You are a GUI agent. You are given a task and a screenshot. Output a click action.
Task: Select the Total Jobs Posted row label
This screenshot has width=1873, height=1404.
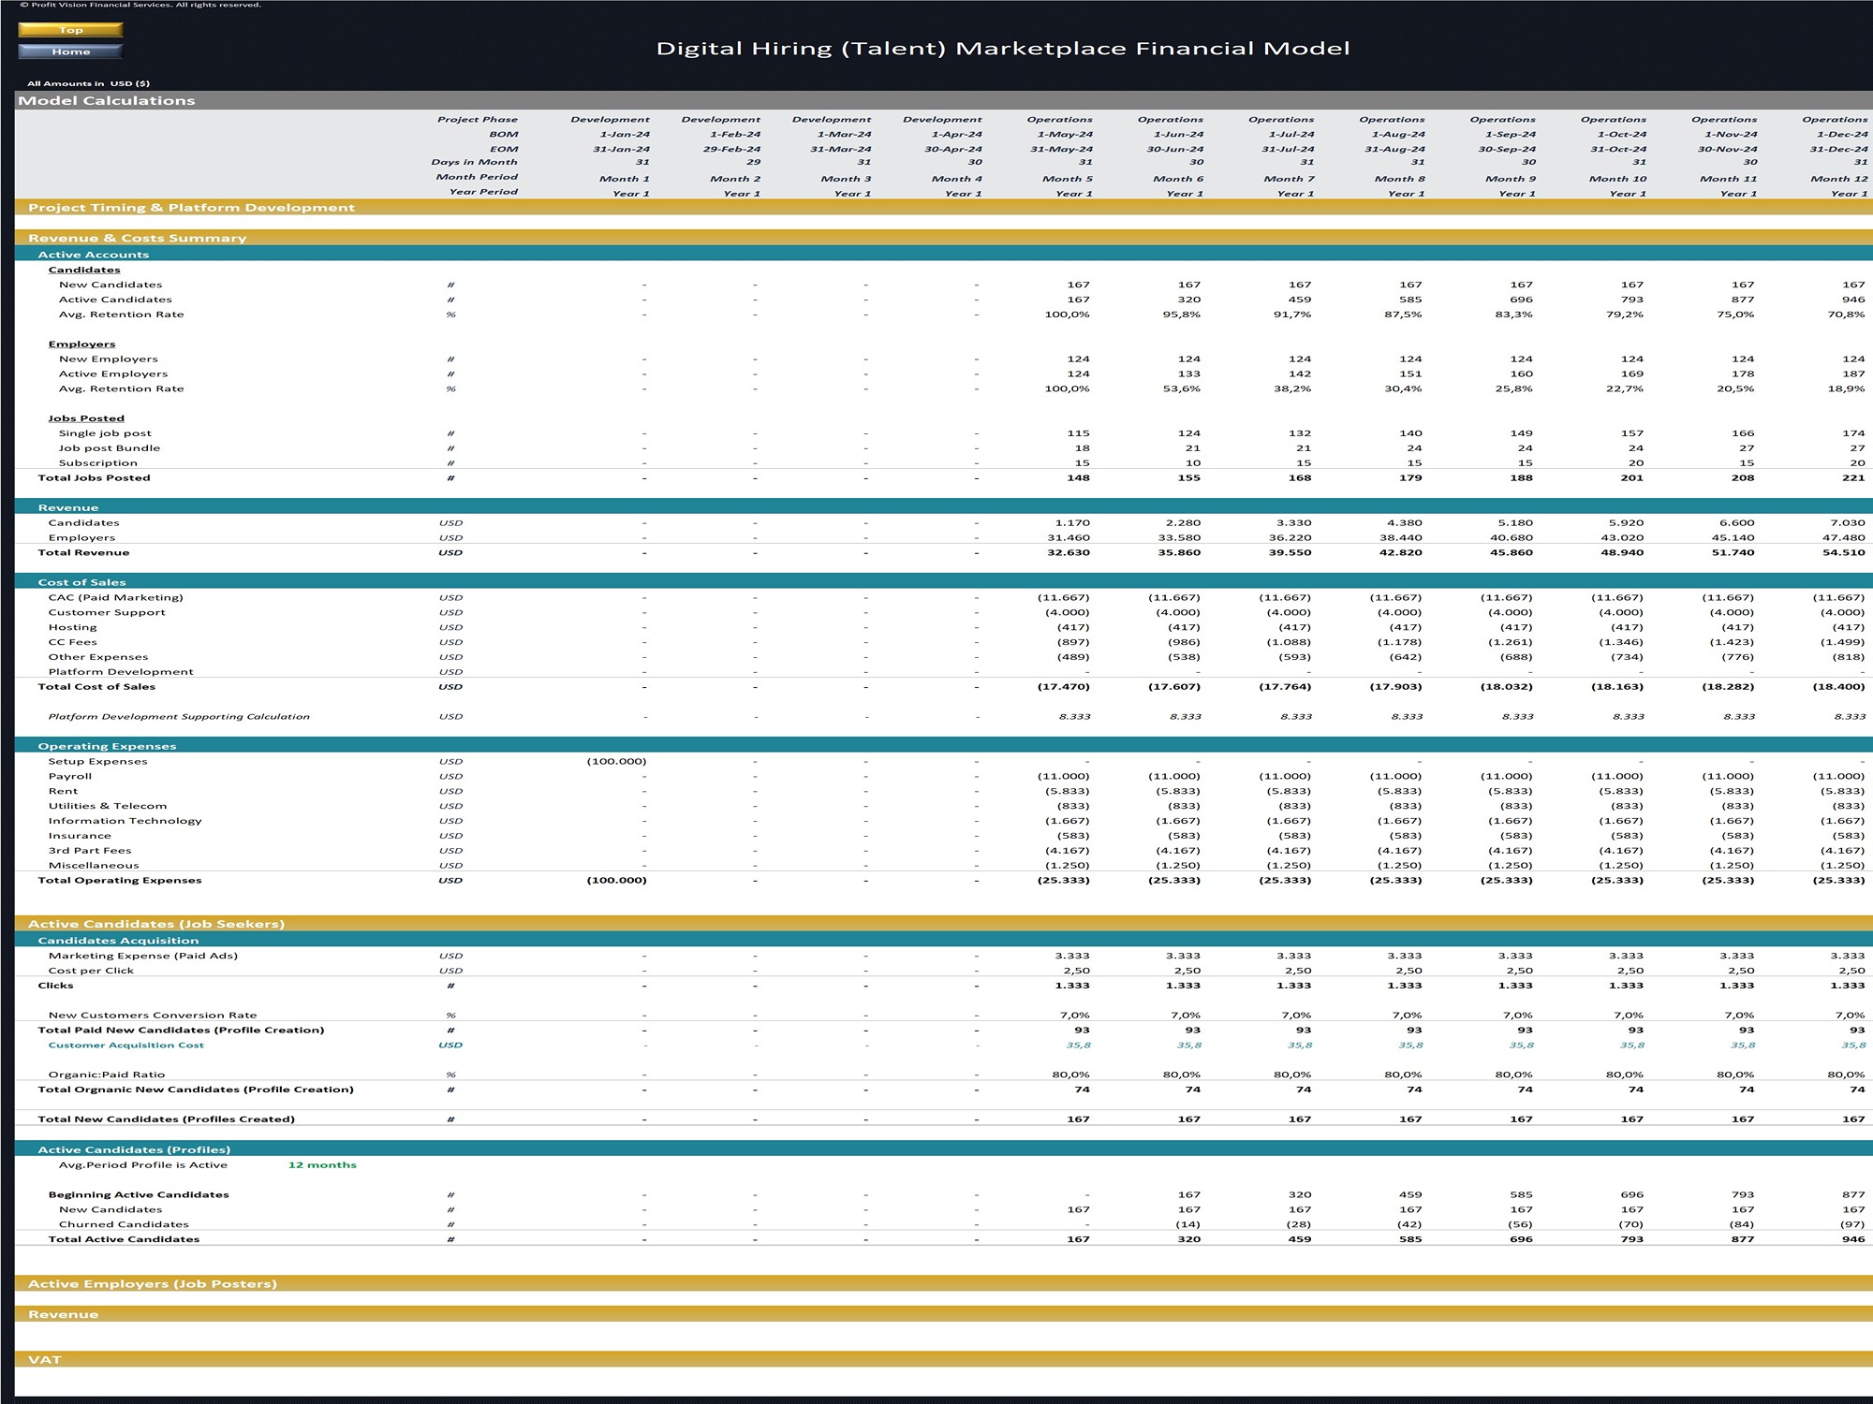click(x=94, y=478)
